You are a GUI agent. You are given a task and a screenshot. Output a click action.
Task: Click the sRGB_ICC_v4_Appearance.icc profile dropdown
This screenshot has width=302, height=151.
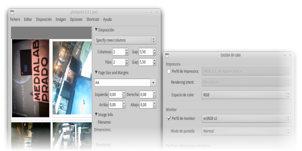tap(246, 71)
